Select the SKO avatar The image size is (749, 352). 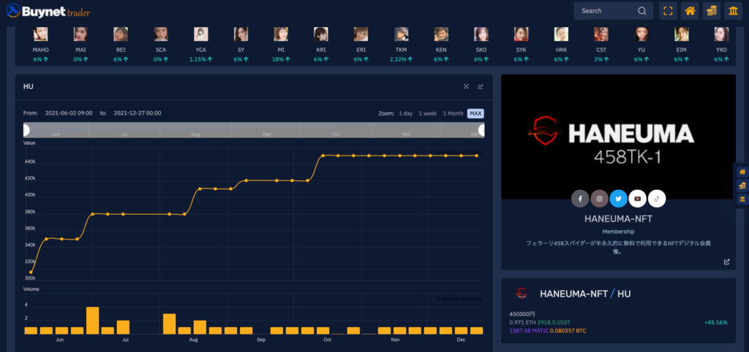pos(481,34)
